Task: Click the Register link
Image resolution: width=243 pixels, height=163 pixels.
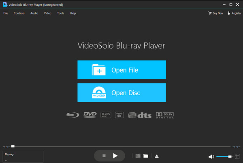Action: pyautogui.click(x=234, y=13)
